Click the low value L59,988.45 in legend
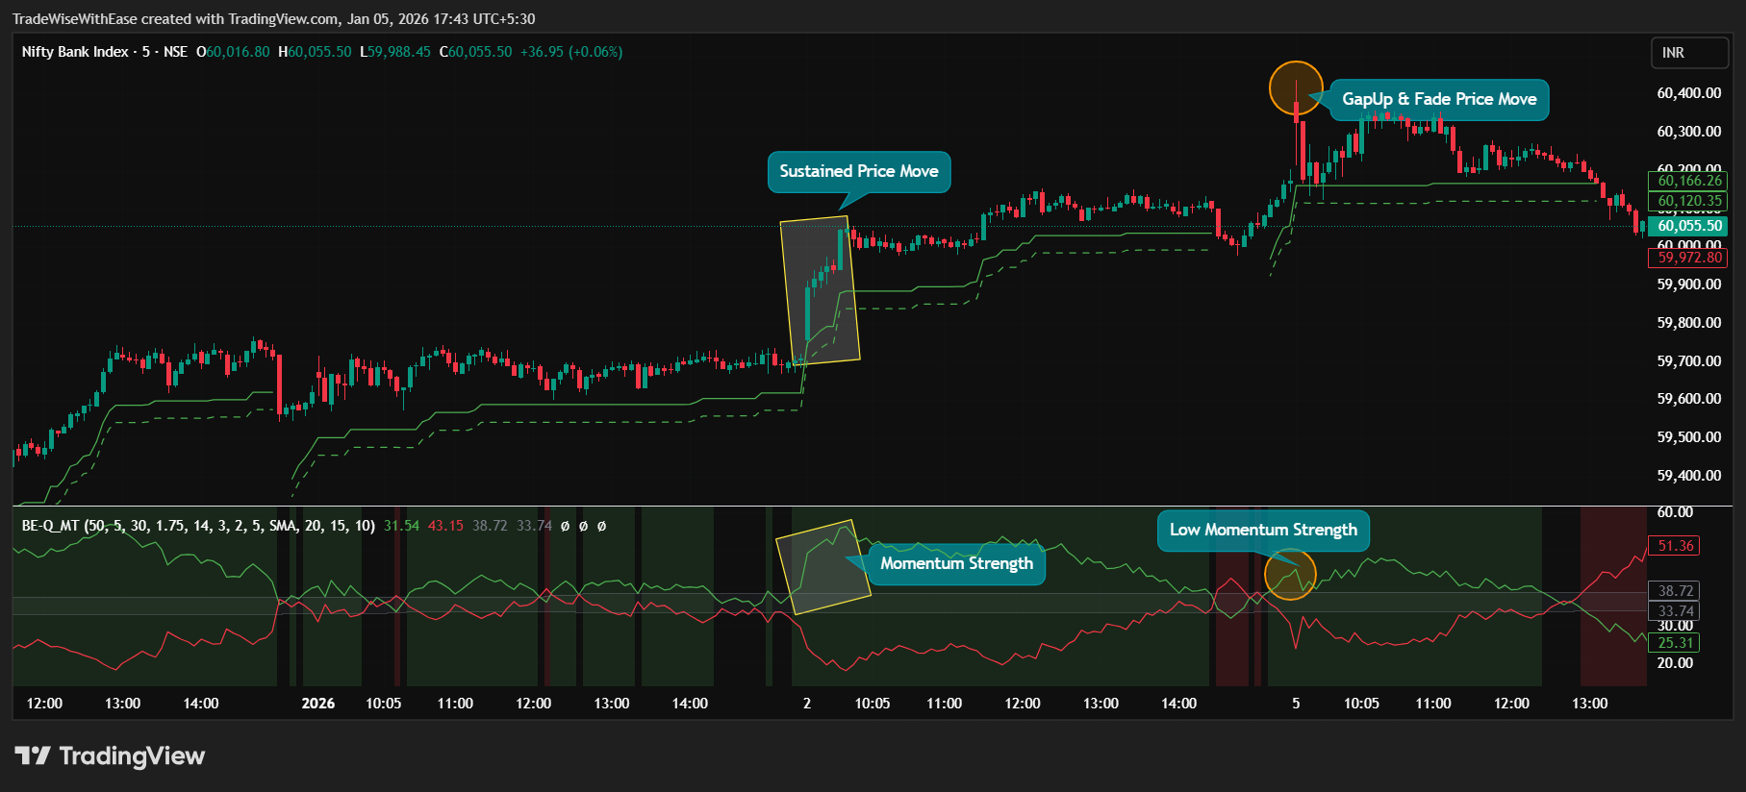 395,52
